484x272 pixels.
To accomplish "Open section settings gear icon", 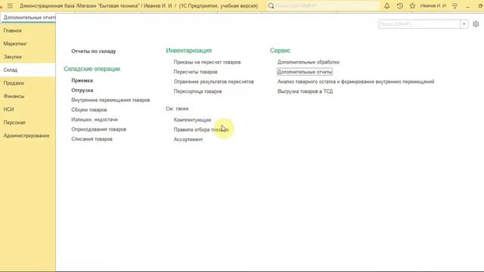I will 476,24.
